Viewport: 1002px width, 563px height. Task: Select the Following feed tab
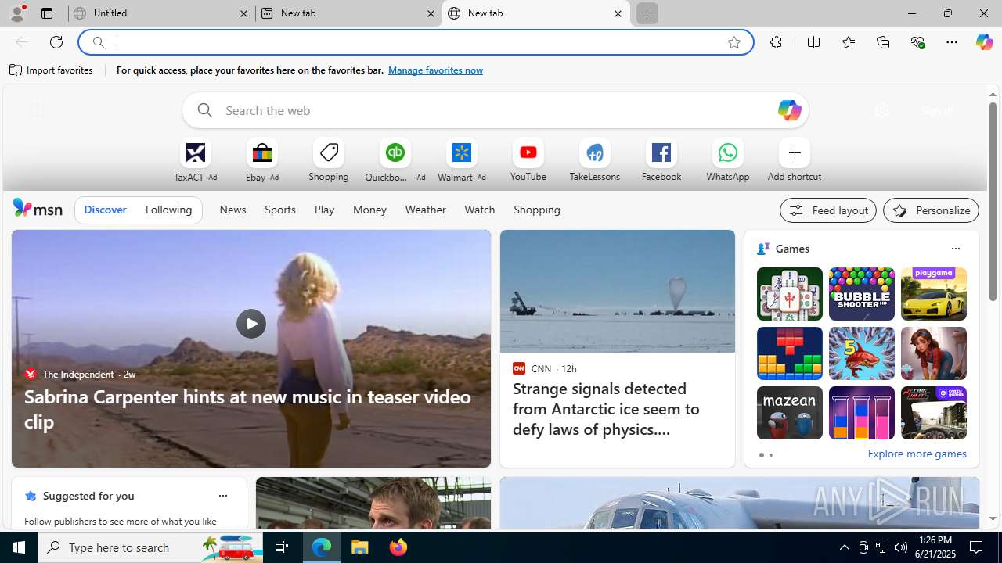168,210
